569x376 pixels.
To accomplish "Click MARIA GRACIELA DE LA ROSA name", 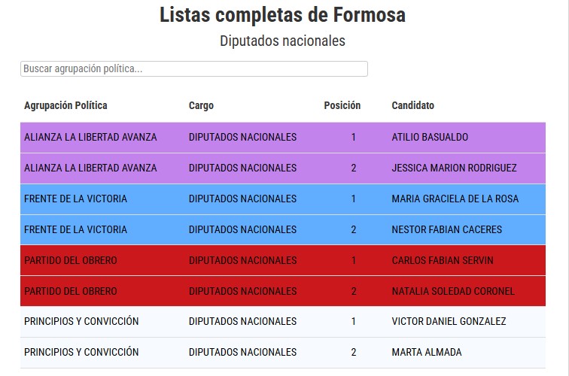I will pyautogui.click(x=455, y=199).
